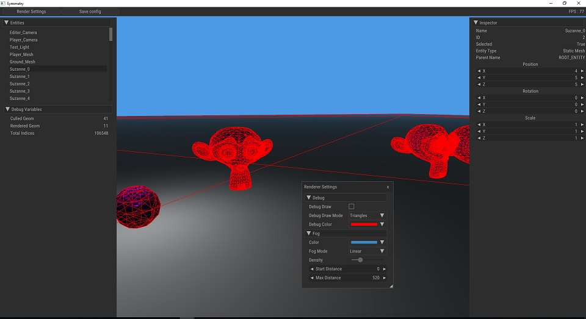
Task: Decrease Position Y with left arrow
Action: (479, 77)
